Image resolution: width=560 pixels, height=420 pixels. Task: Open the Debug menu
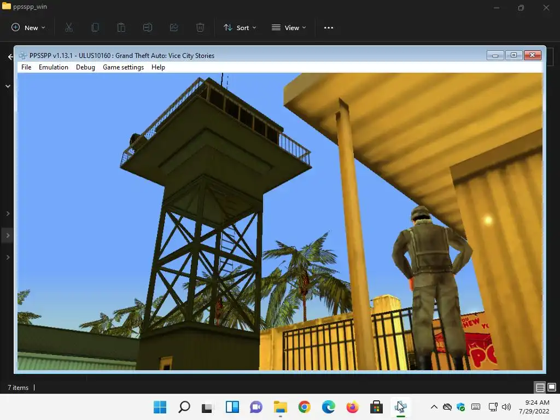[x=85, y=67]
